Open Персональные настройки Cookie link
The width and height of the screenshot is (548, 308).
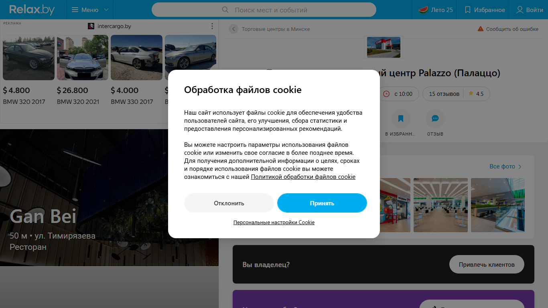(x=274, y=222)
